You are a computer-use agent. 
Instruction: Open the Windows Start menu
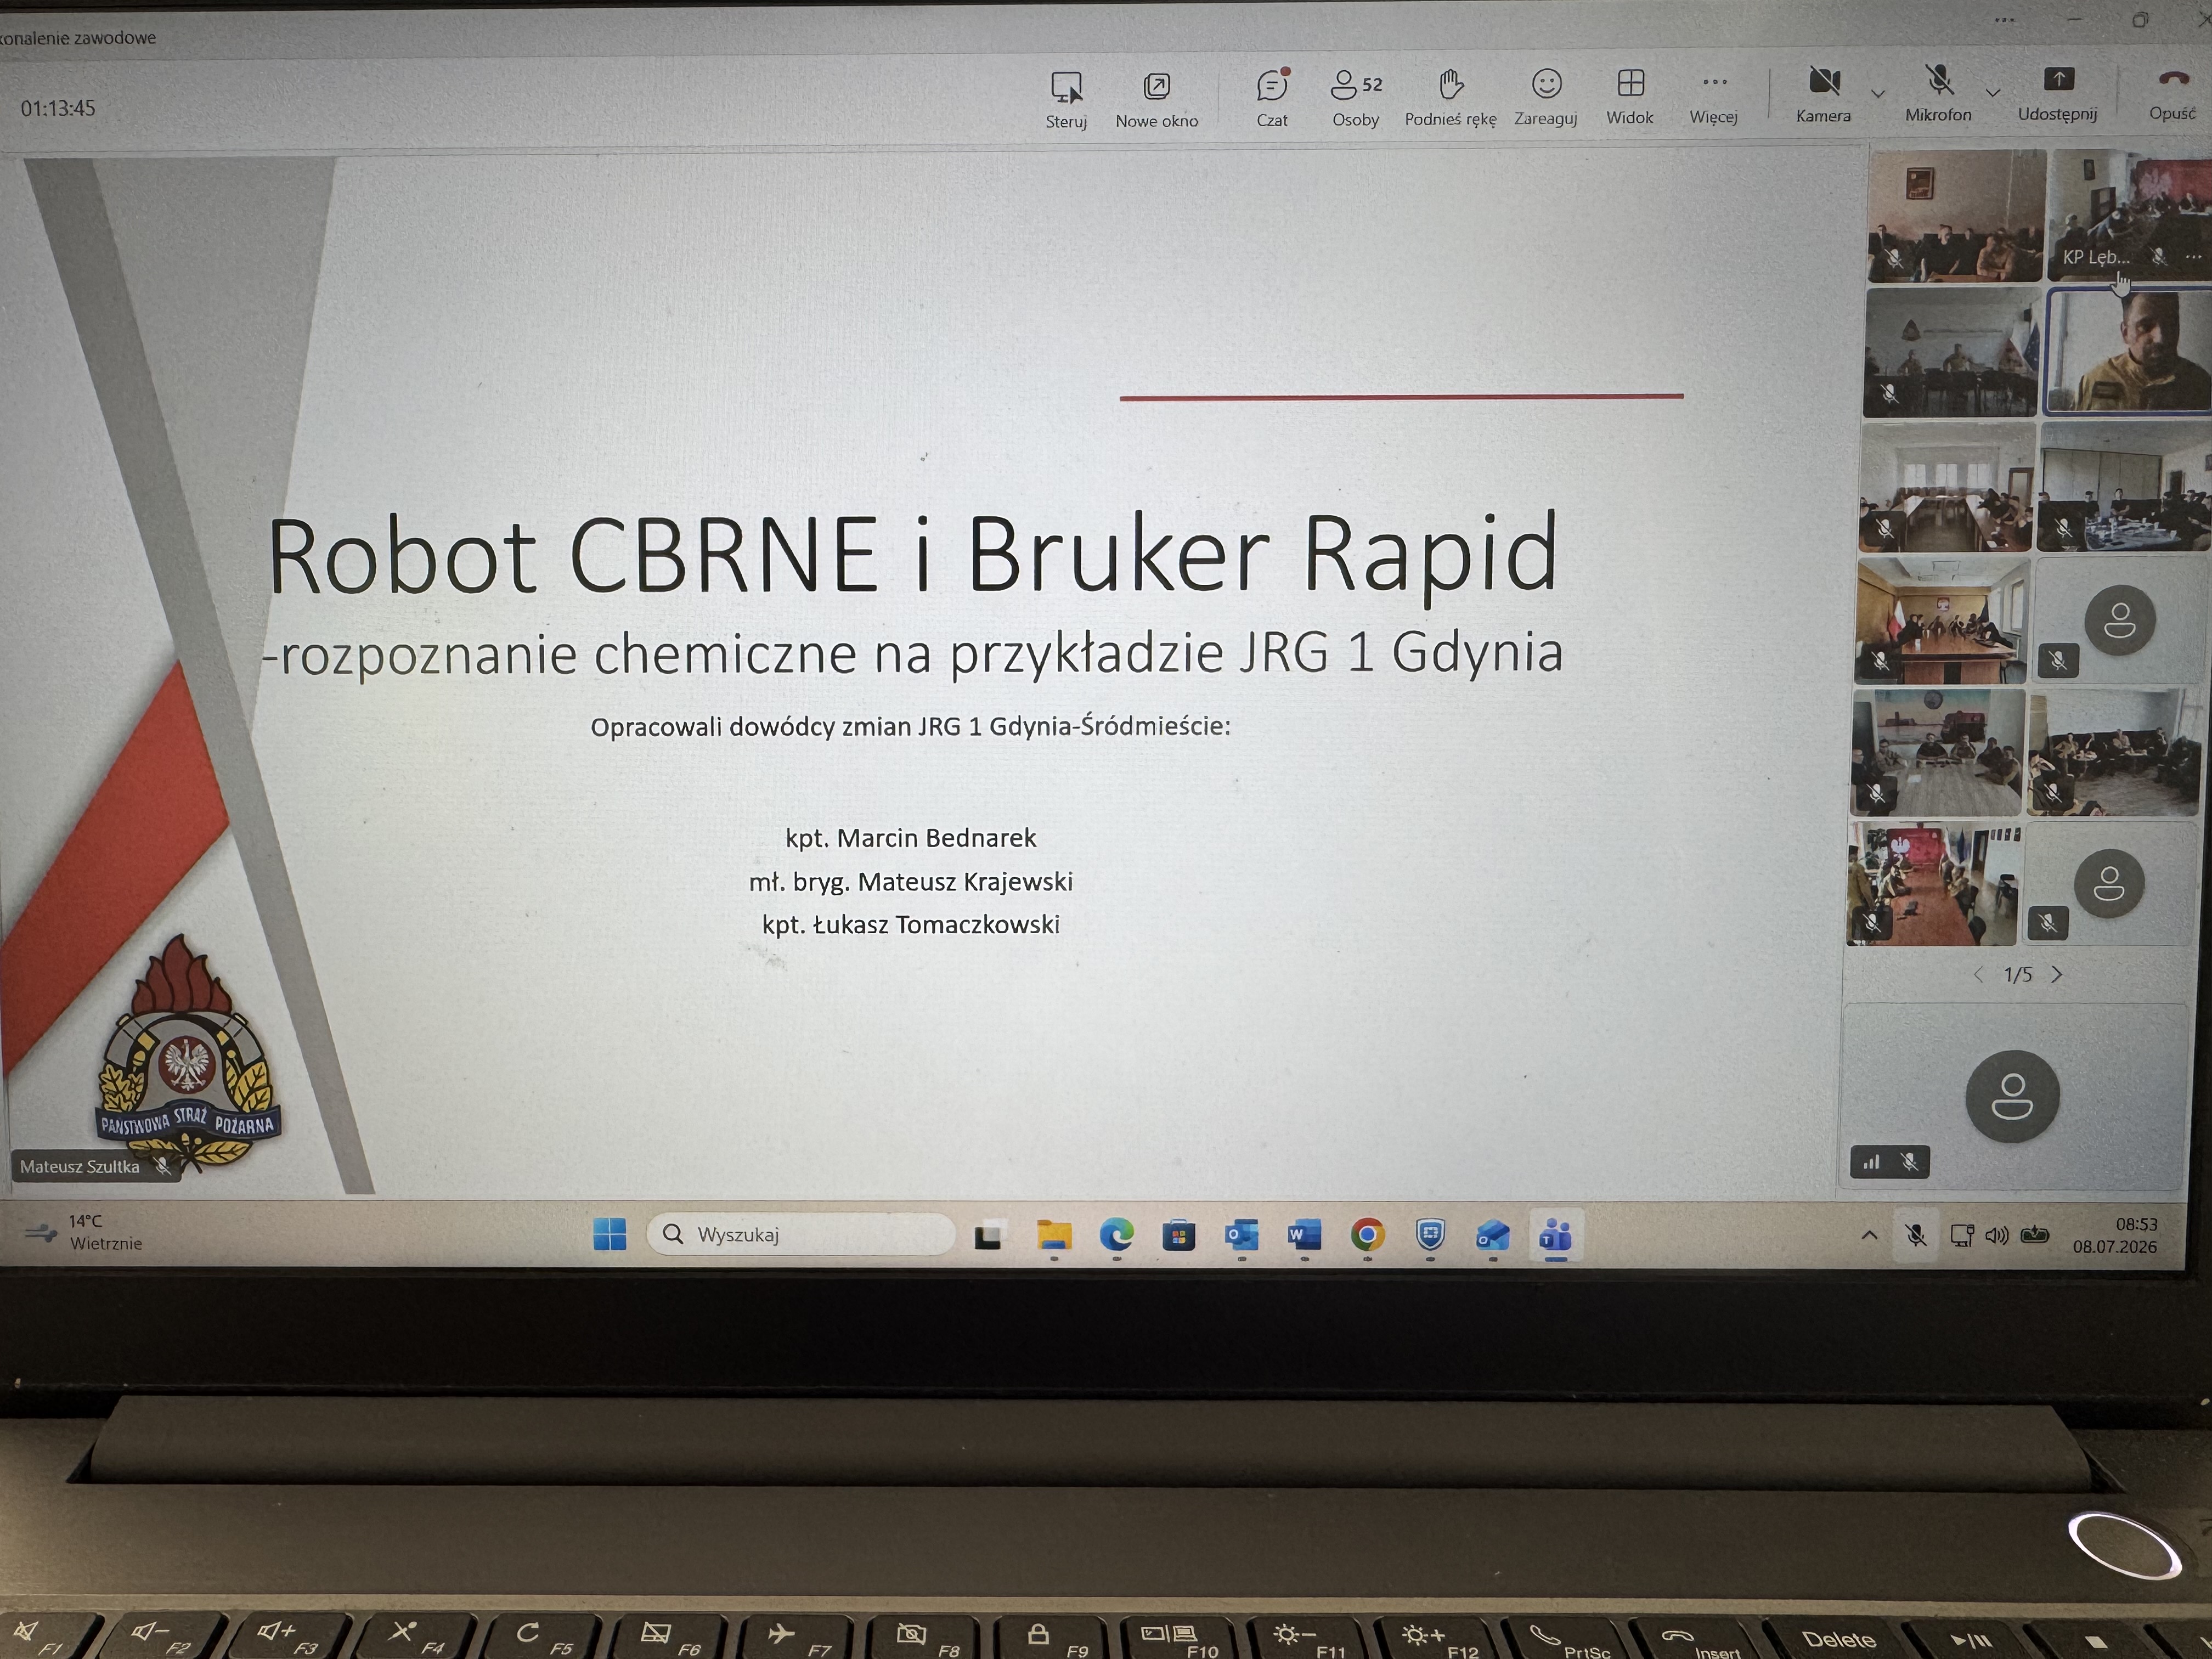610,1234
